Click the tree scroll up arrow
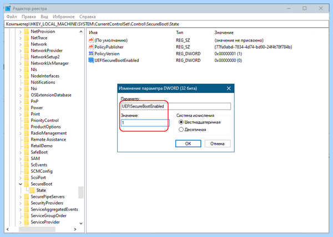333x237 pixels. [81, 32]
